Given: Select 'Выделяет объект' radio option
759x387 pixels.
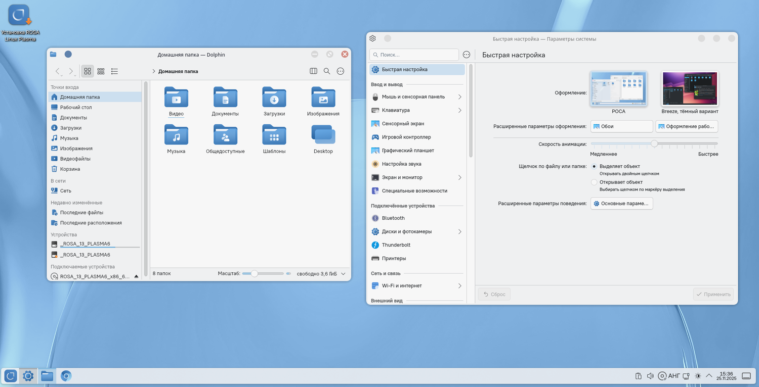Looking at the screenshot, I should 594,166.
